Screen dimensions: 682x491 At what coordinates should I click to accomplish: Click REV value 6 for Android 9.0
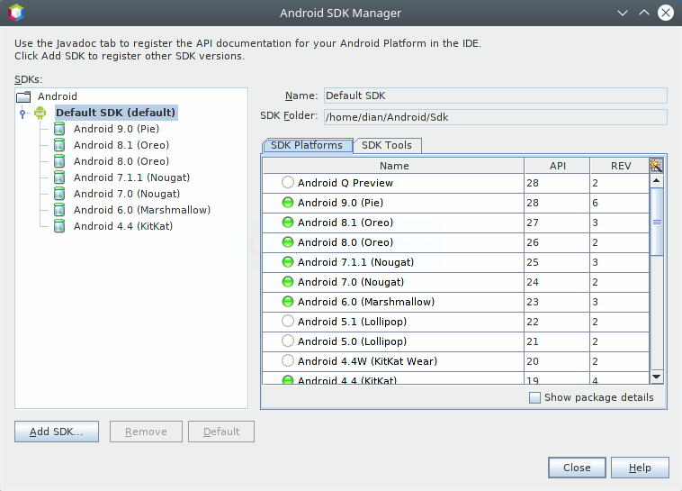595,203
